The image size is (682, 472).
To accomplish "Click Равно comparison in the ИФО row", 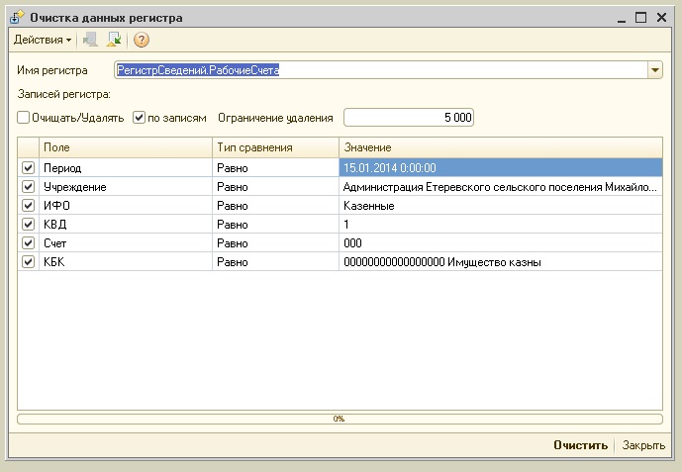I will pyautogui.click(x=276, y=205).
